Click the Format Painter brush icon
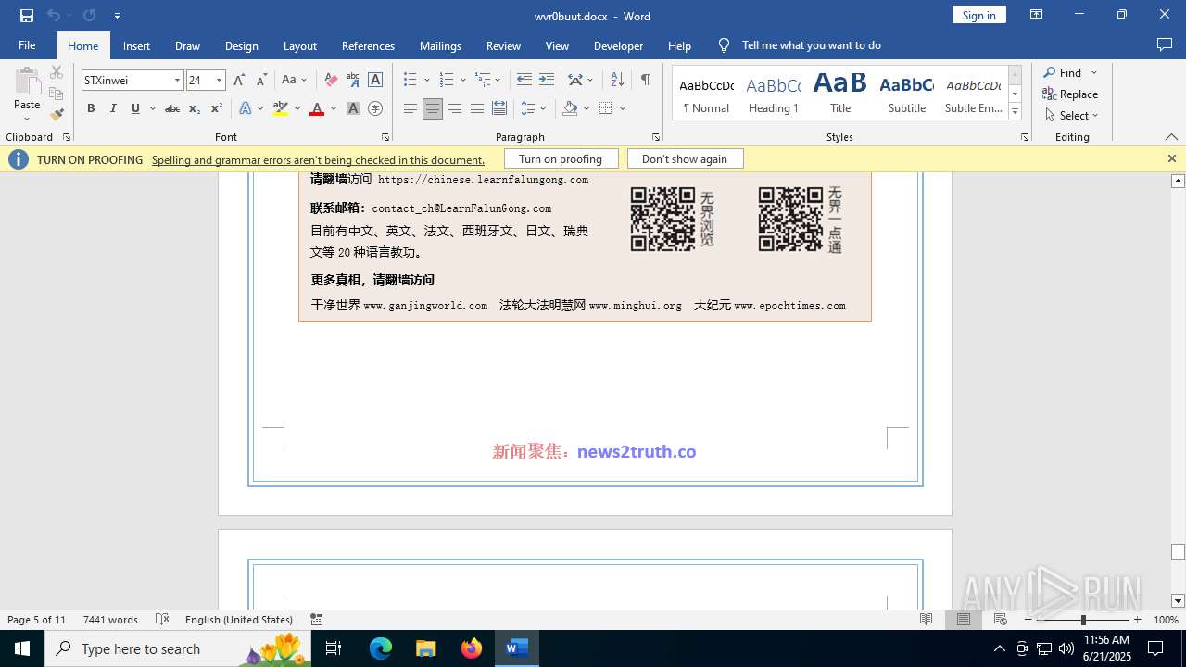The image size is (1186, 667). click(57, 114)
